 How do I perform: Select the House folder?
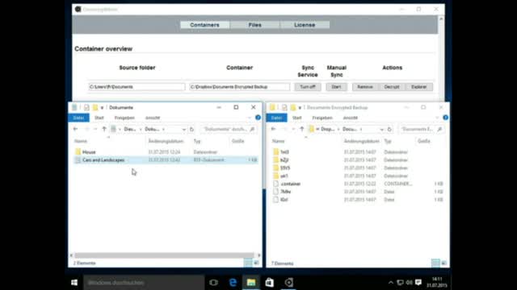tap(89, 152)
